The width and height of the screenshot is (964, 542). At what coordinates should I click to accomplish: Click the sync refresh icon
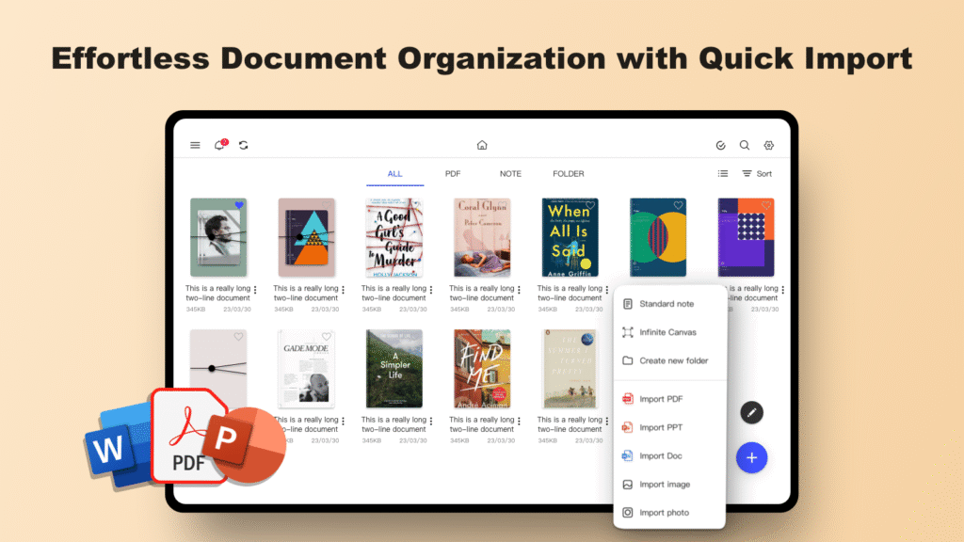[x=244, y=145]
